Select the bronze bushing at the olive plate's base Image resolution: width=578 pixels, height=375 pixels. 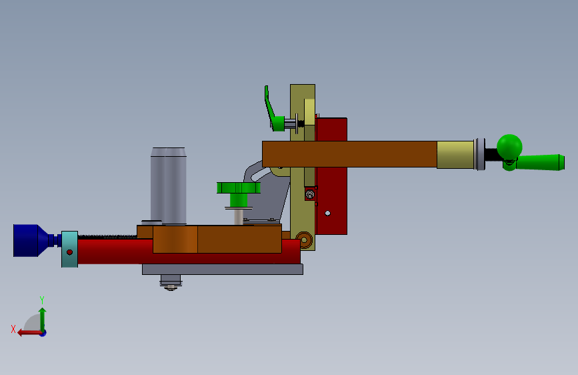(304, 240)
